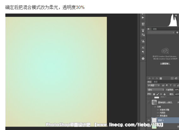This screenshot has width=179, height=130.
Task: Open the Actions panel play-arrow icon
Action: coord(143,18)
